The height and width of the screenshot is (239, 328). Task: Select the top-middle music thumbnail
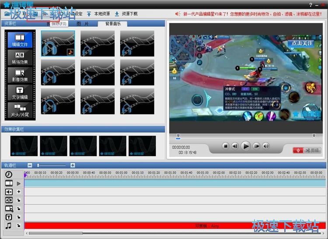pyautogui.click(x=98, y=43)
